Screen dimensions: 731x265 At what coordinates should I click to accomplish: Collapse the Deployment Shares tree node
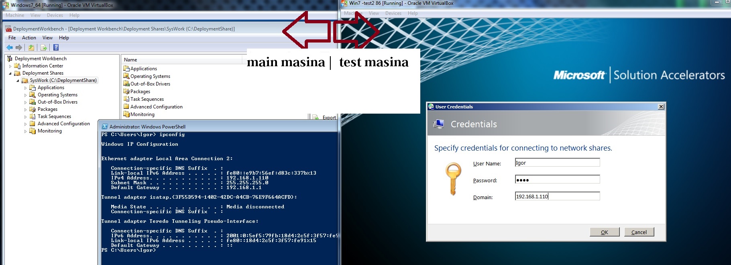pyautogui.click(x=10, y=73)
